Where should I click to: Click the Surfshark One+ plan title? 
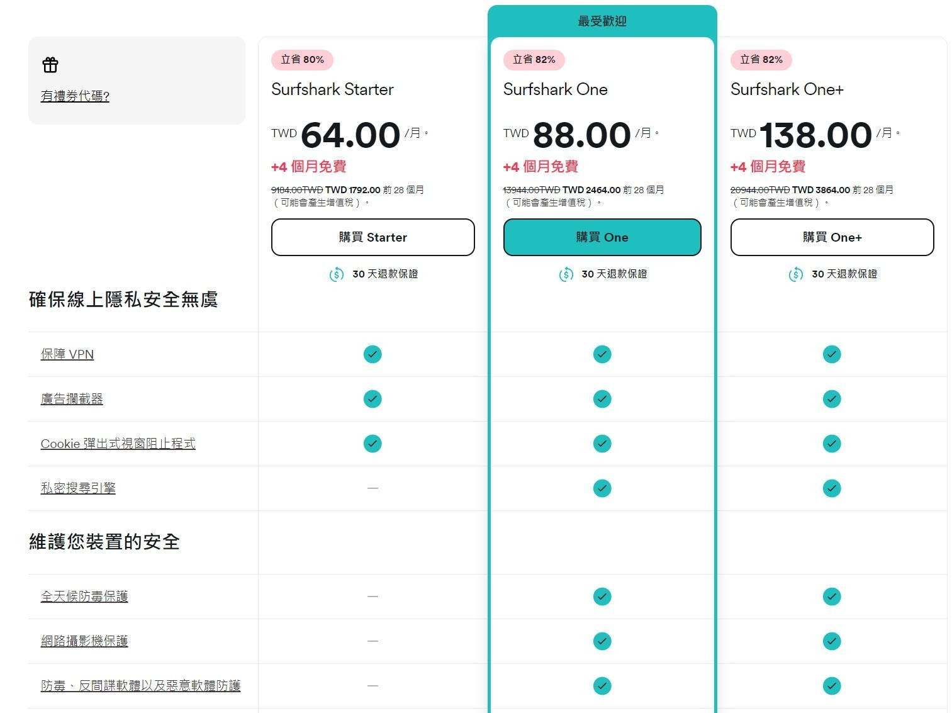tap(787, 89)
